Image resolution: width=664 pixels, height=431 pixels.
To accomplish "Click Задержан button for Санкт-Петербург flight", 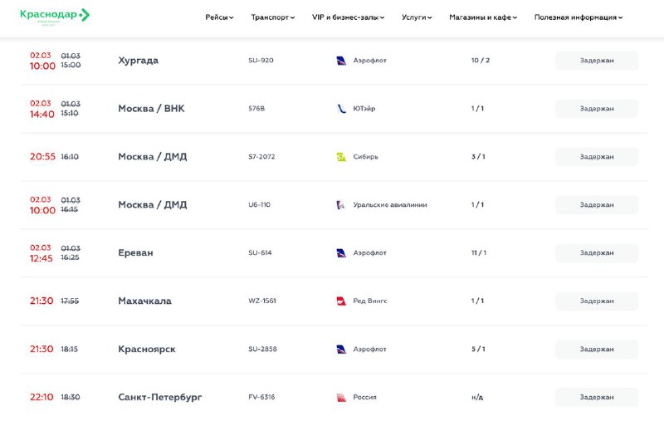I will [x=597, y=398].
